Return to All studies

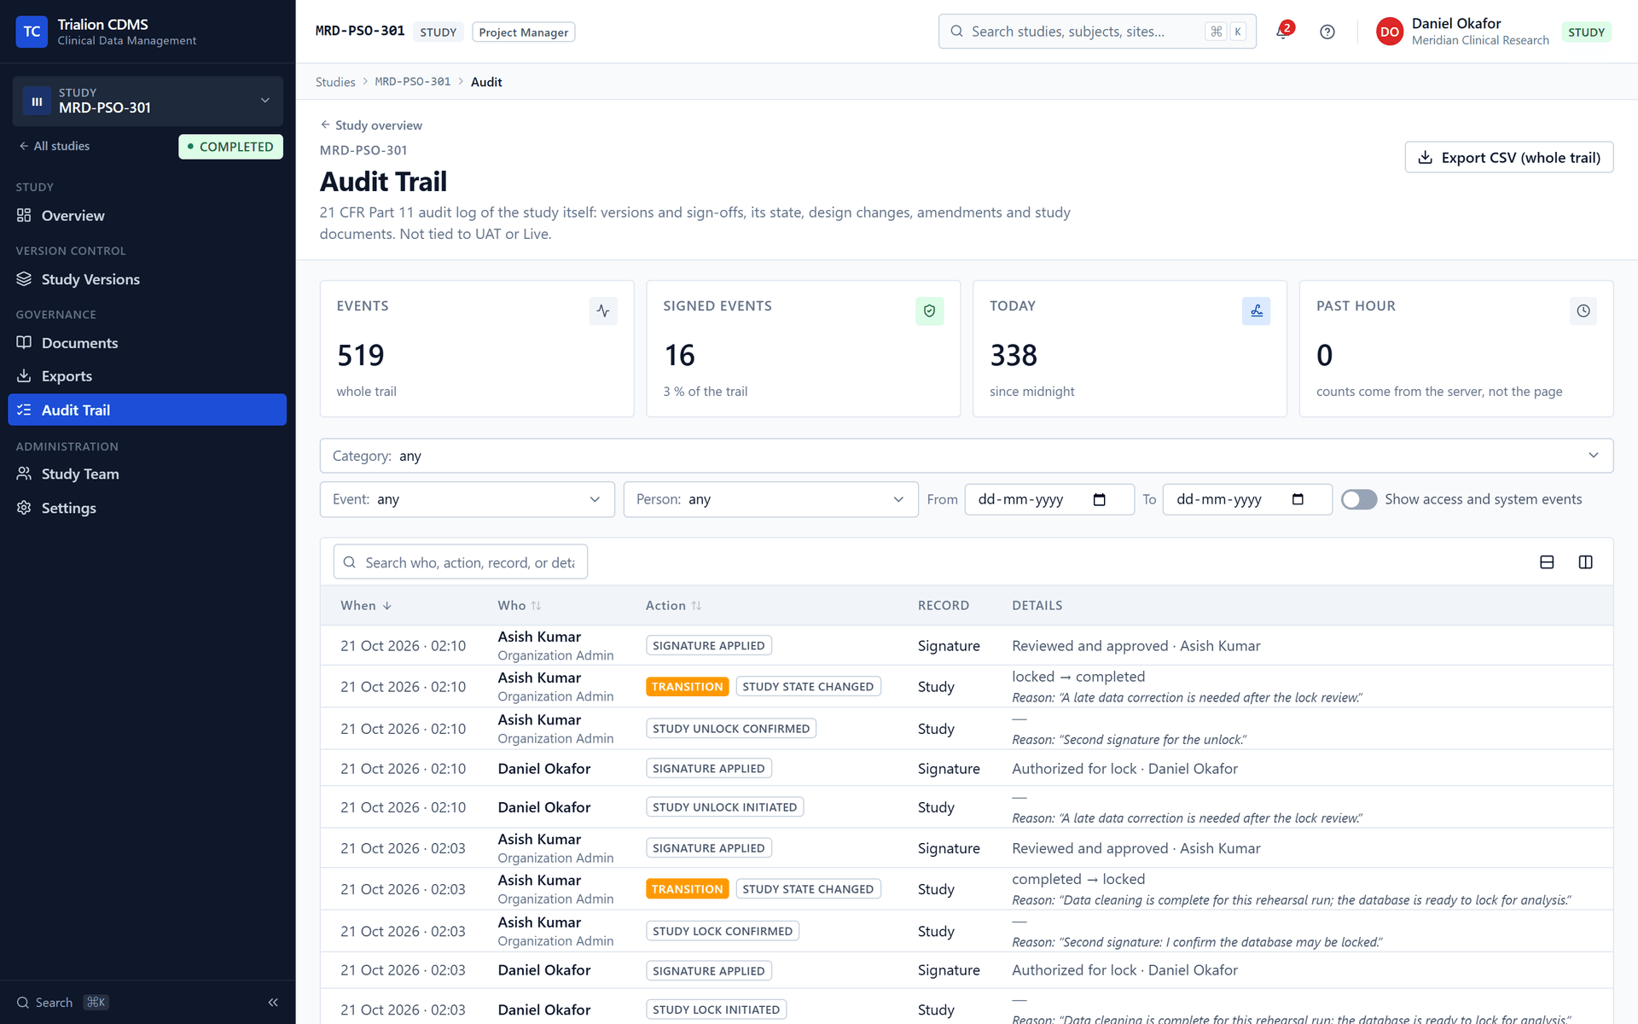click(54, 146)
